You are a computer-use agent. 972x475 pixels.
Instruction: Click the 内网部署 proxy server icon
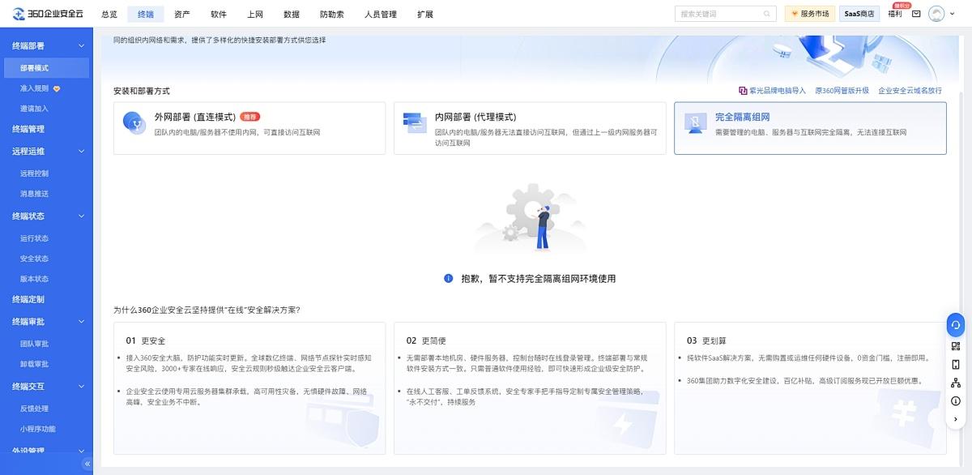pos(415,122)
